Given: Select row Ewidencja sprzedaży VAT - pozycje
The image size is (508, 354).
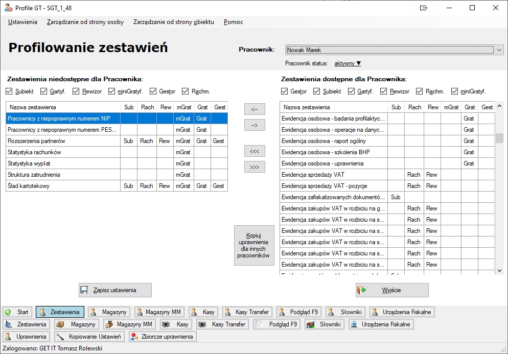Looking at the screenshot, I should pos(387,186).
